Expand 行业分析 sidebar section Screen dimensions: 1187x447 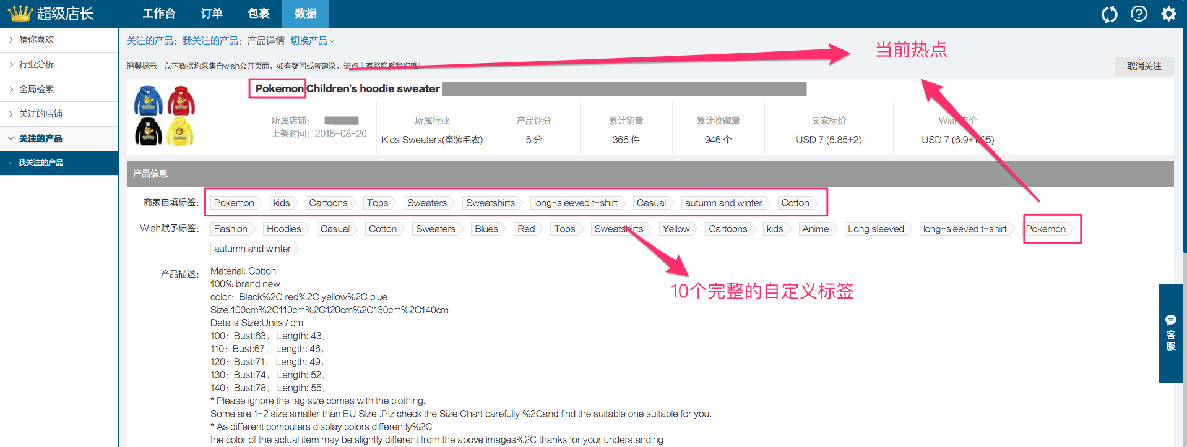[x=59, y=64]
